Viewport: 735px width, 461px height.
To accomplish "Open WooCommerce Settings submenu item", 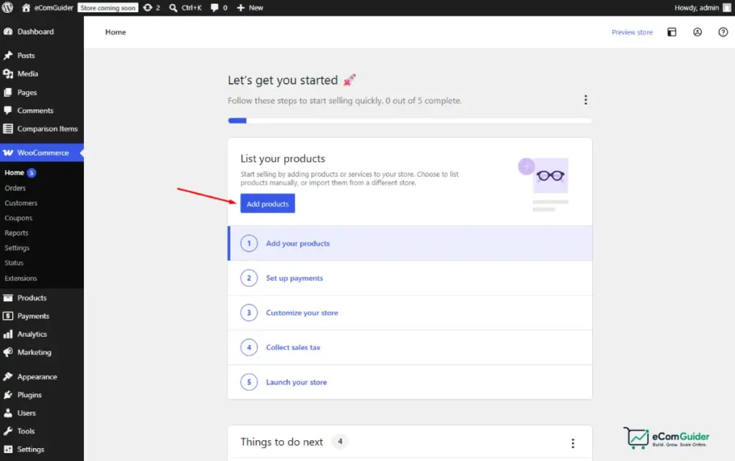I will tap(17, 247).
